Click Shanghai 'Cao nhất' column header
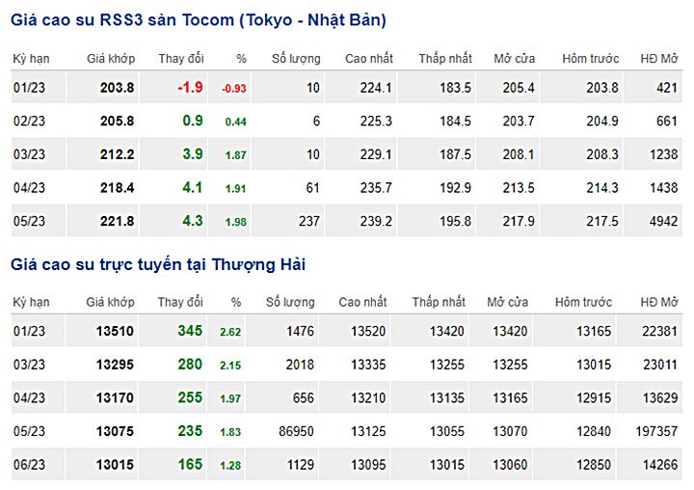 (x=362, y=302)
